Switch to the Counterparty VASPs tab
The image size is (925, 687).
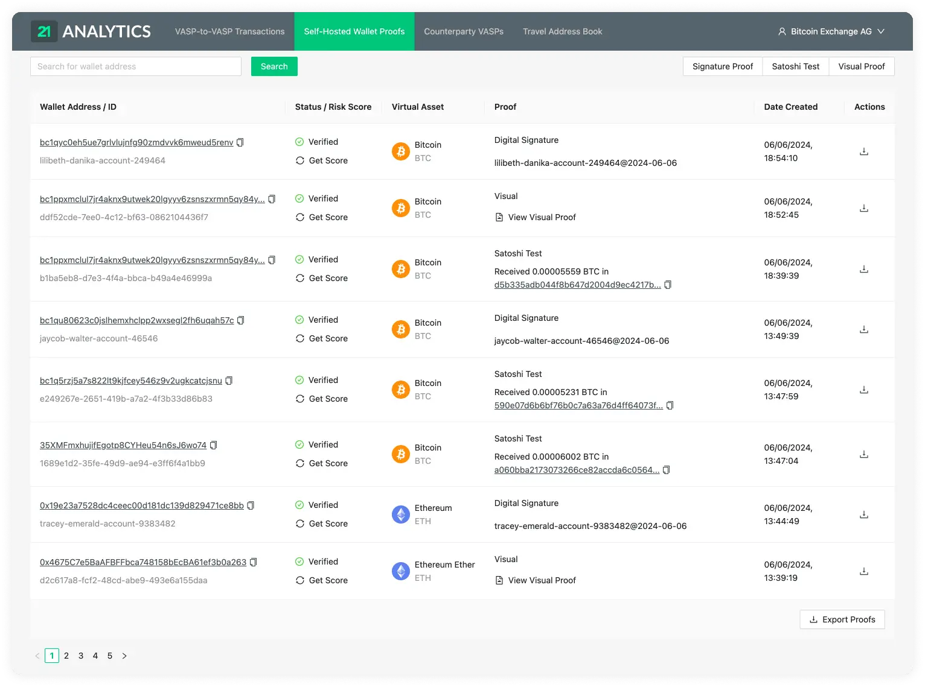(463, 31)
